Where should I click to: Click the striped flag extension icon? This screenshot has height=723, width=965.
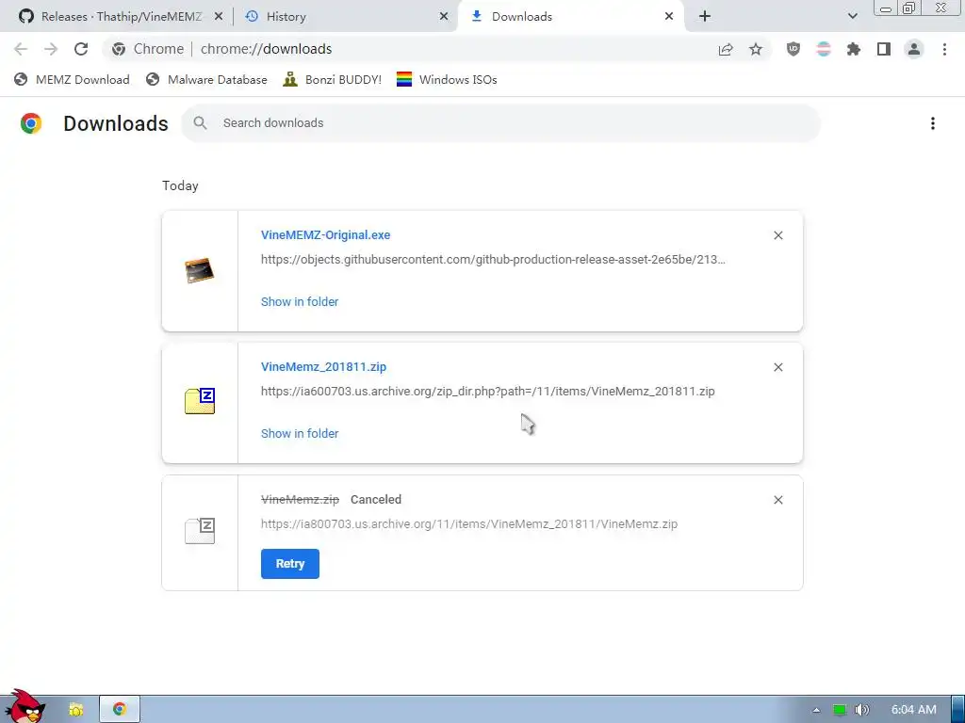coord(824,49)
